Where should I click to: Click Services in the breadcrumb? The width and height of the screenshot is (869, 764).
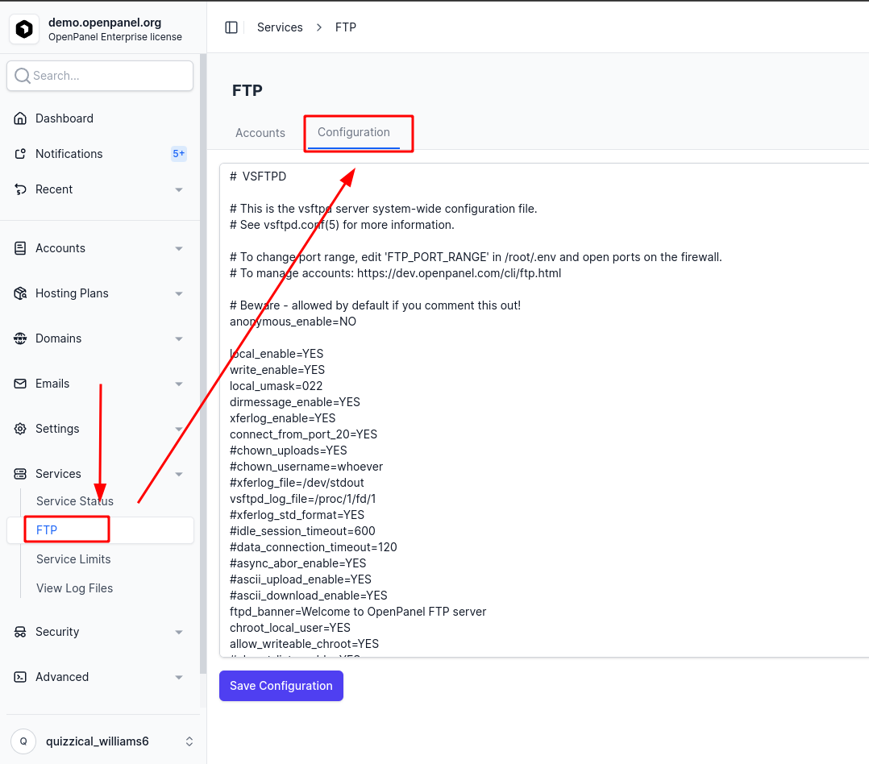tap(280, 27)
